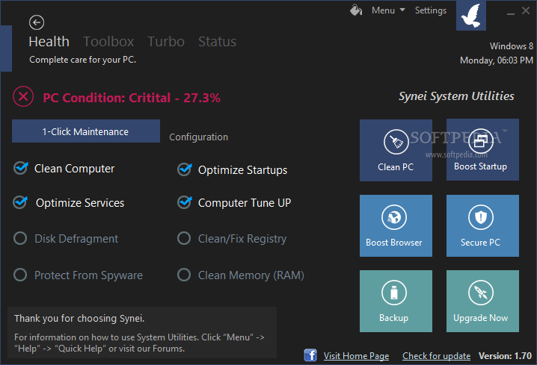Screen dimensions: 537x365
Task: Enable Clean/Fix Registry option
Action: [184, 238]
